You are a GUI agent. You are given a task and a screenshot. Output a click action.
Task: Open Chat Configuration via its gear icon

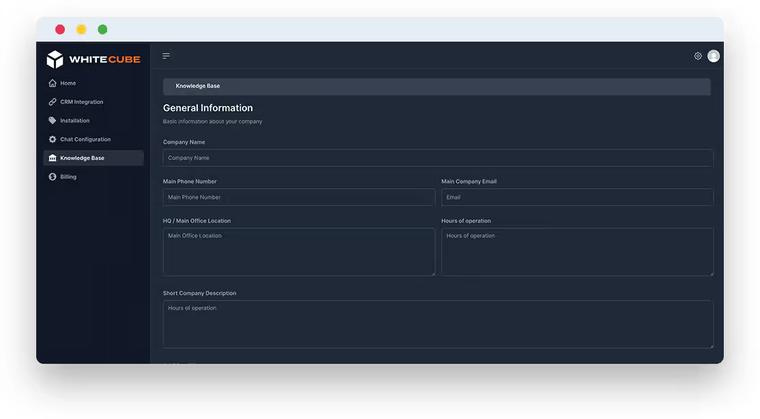53,139
